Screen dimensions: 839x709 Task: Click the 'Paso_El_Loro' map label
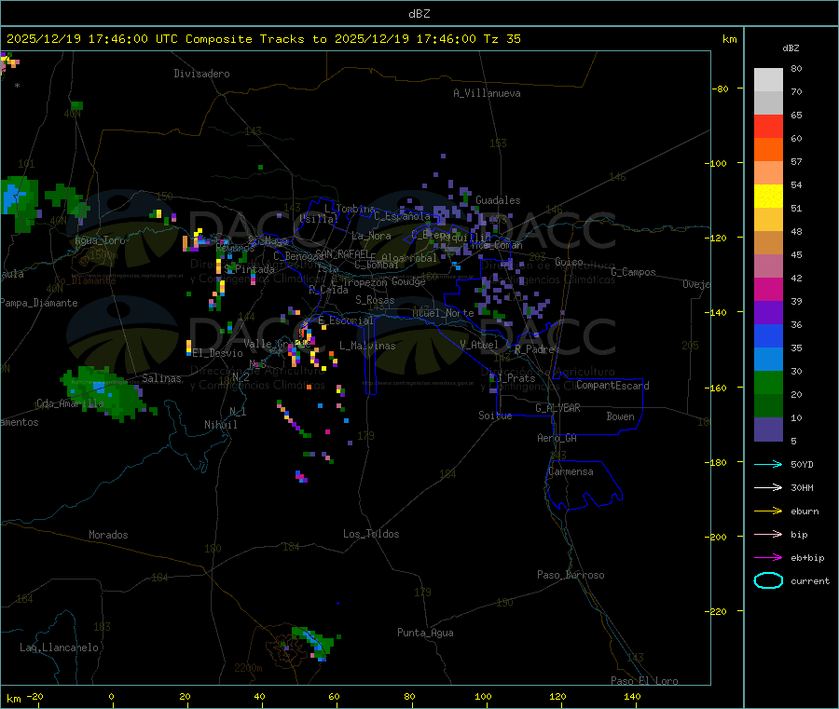point(644,681)
